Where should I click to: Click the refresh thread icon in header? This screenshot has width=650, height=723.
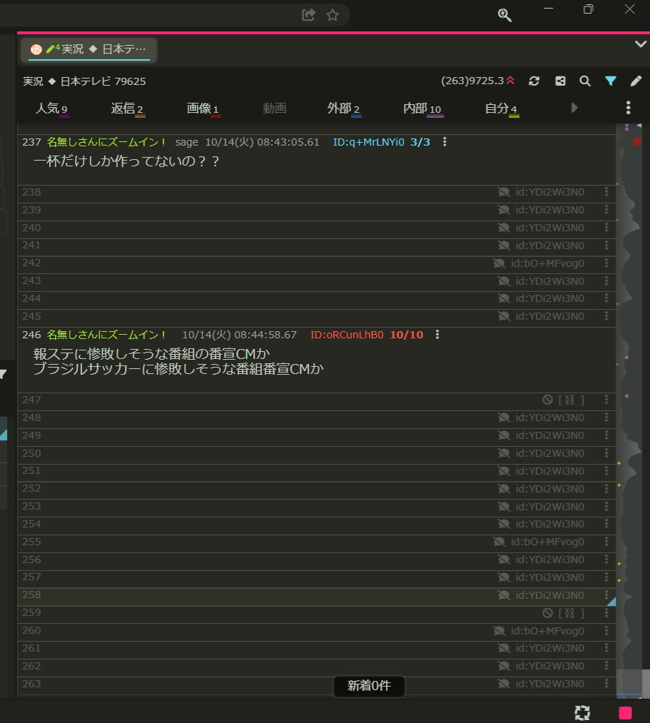point(534,81)
